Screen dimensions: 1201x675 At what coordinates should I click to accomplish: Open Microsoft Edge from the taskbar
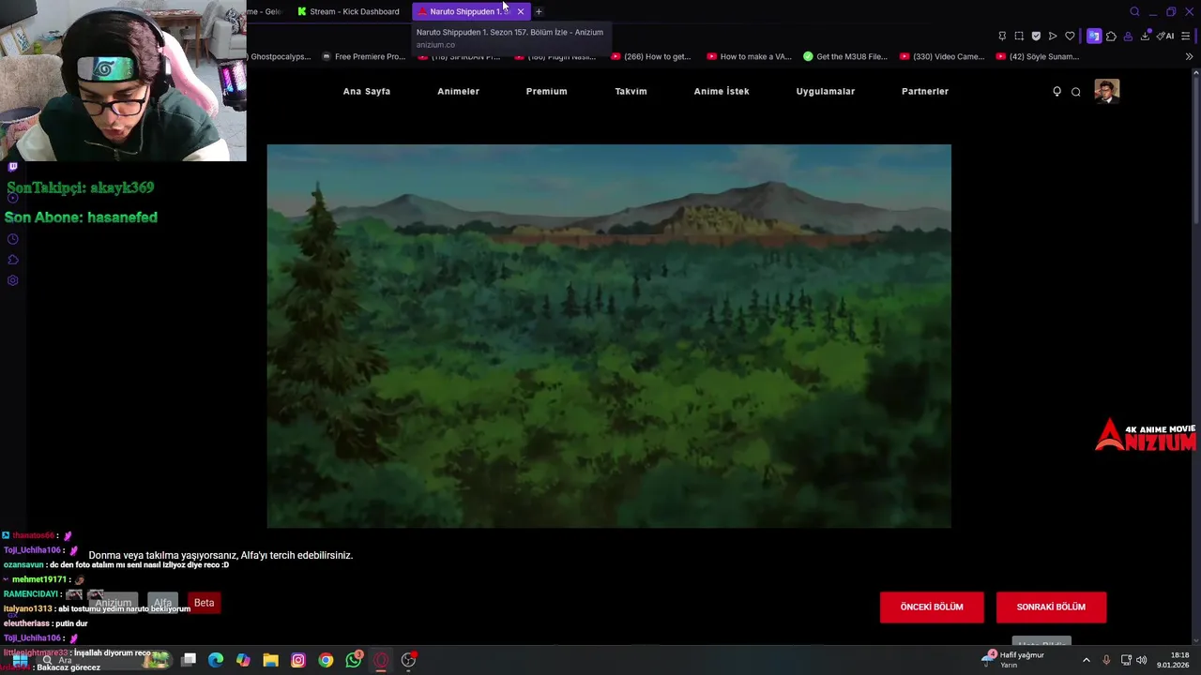(216, 660)
